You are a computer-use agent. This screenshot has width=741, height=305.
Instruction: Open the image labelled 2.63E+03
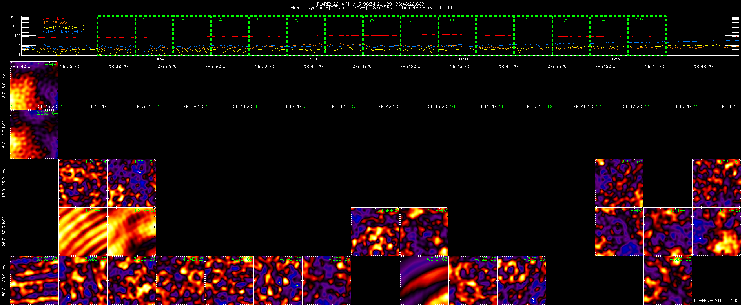click(424, 232)
